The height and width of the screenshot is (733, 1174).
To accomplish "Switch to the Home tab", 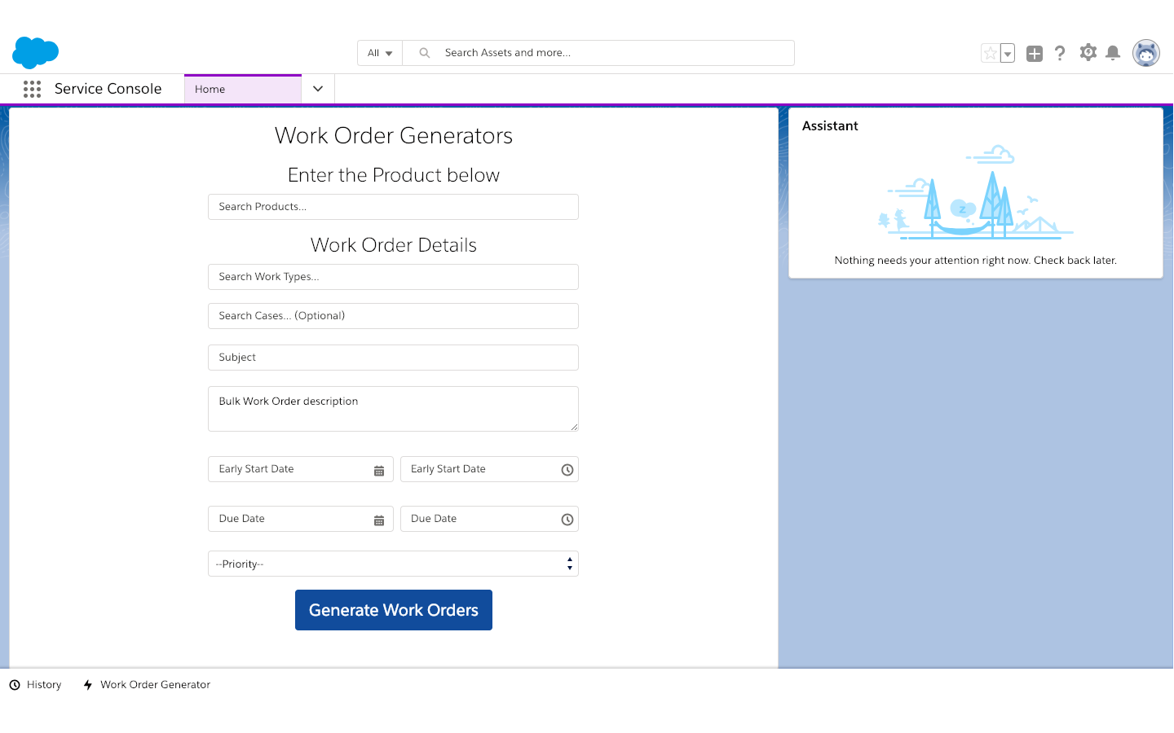I will 242,89.
